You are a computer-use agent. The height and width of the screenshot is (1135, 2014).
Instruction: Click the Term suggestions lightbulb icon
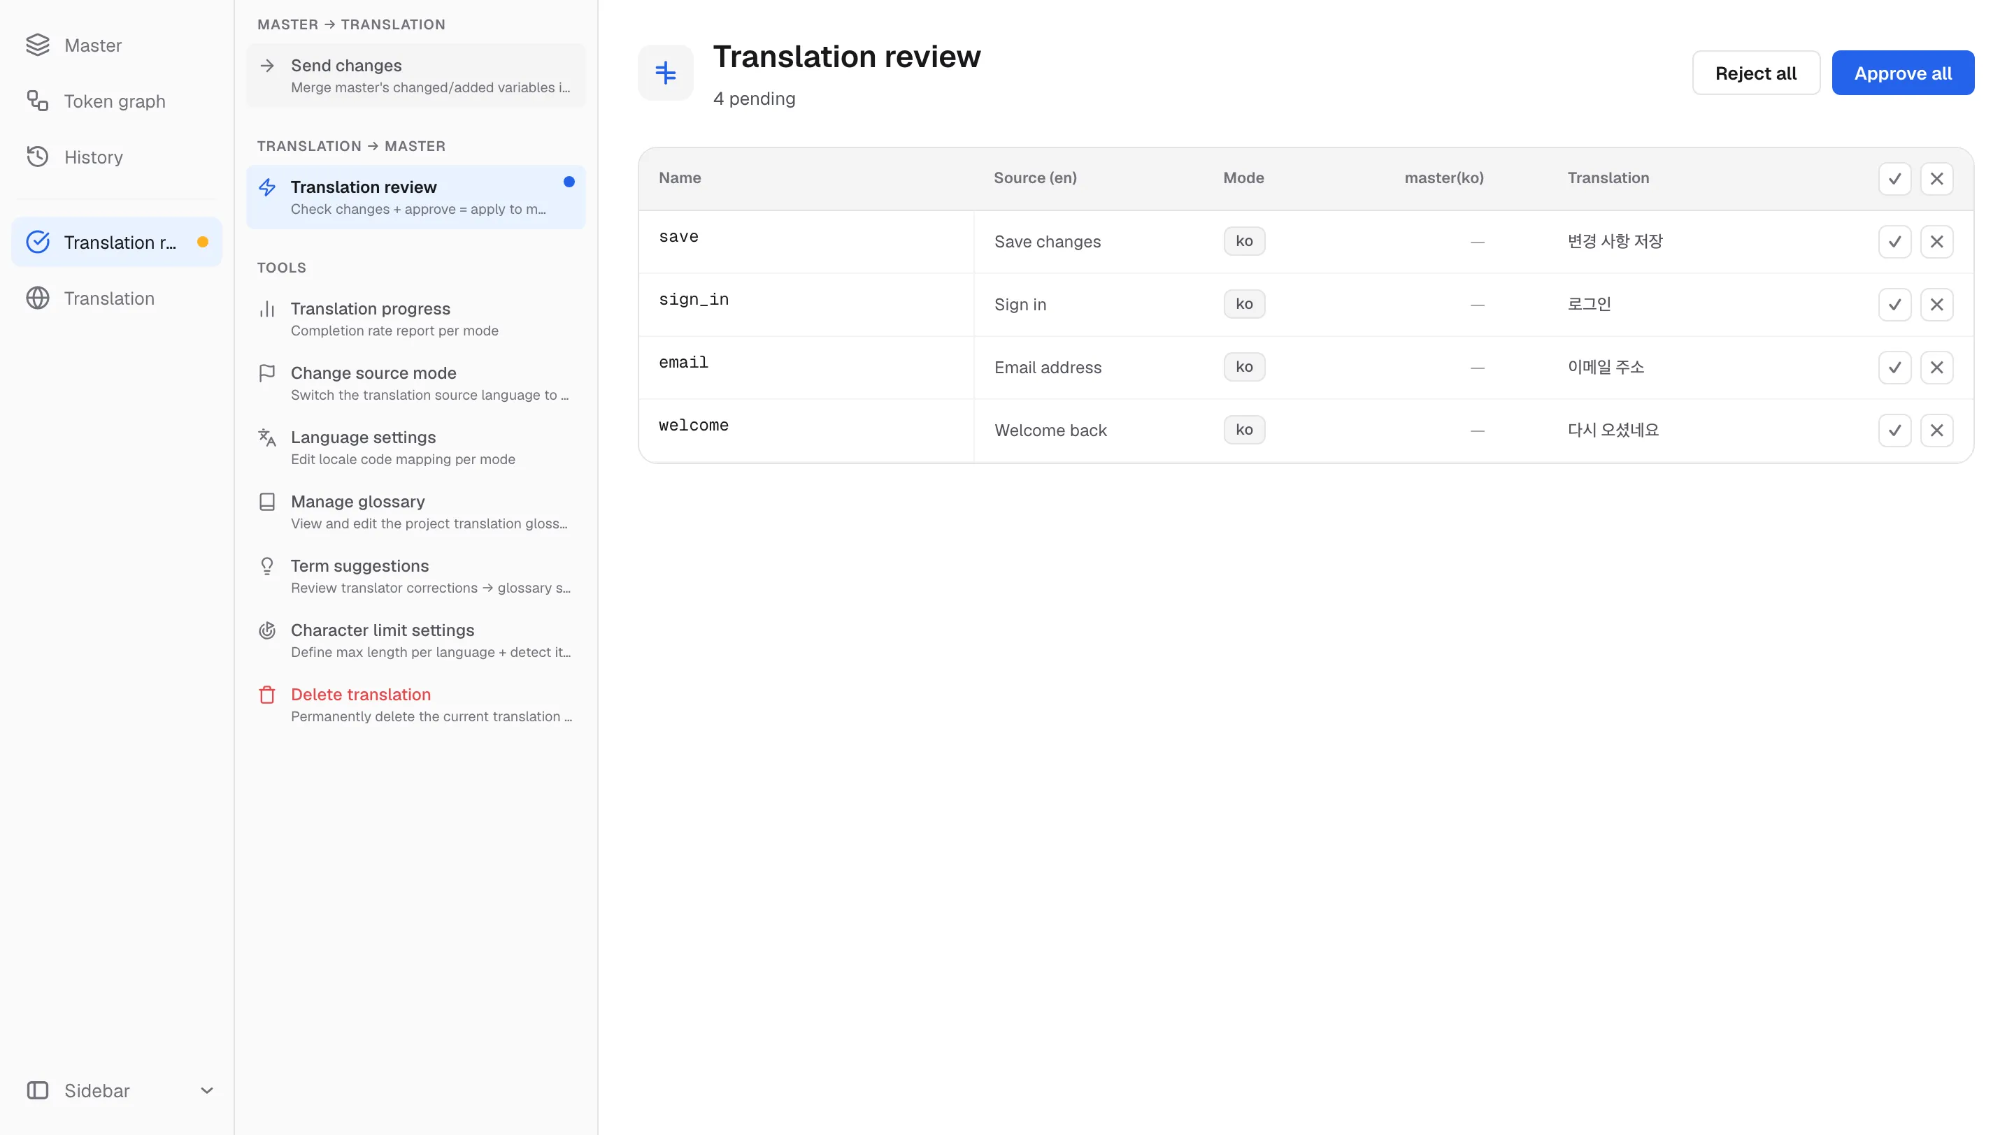(267, 565)
